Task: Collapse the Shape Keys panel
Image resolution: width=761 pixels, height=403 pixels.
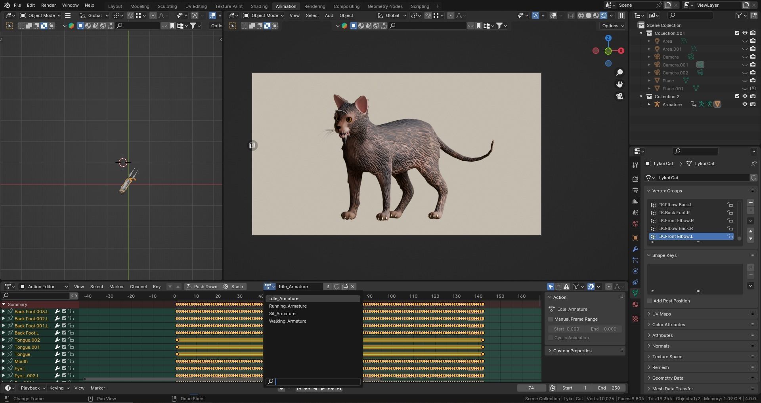Action: pos(664,255)
